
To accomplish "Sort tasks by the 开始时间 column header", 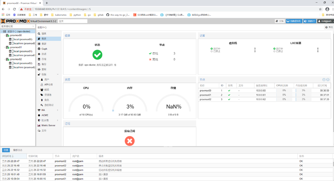I will tap(14, 156).
